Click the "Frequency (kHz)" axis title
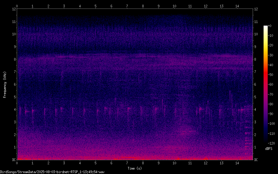 click(x=5, y=85)
